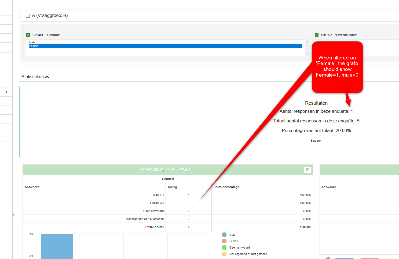This screenshot has width=399, height=259.
Task: Export the G01Q01 summary as PDF
Action: point(308,170)
